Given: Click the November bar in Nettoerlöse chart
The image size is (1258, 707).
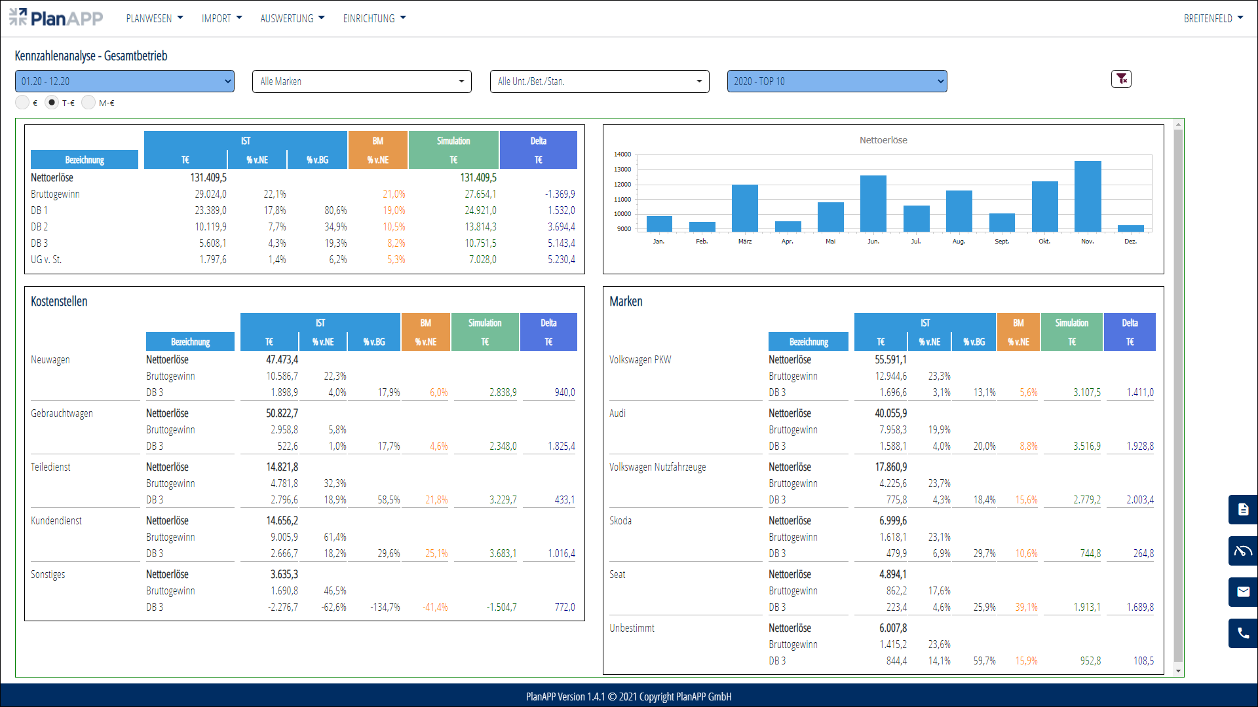Looking at the screenshot, I should pyautogui.click(x=1088, y=196).
